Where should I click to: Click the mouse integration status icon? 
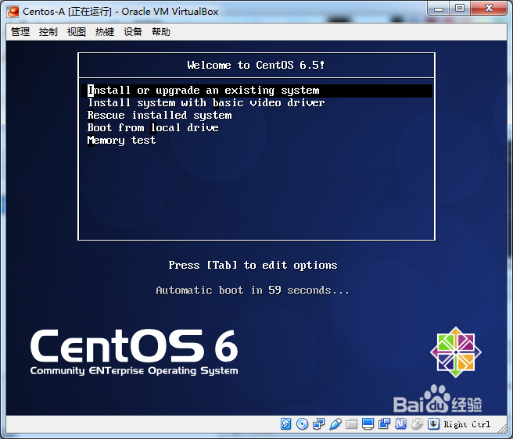point(417,424)
